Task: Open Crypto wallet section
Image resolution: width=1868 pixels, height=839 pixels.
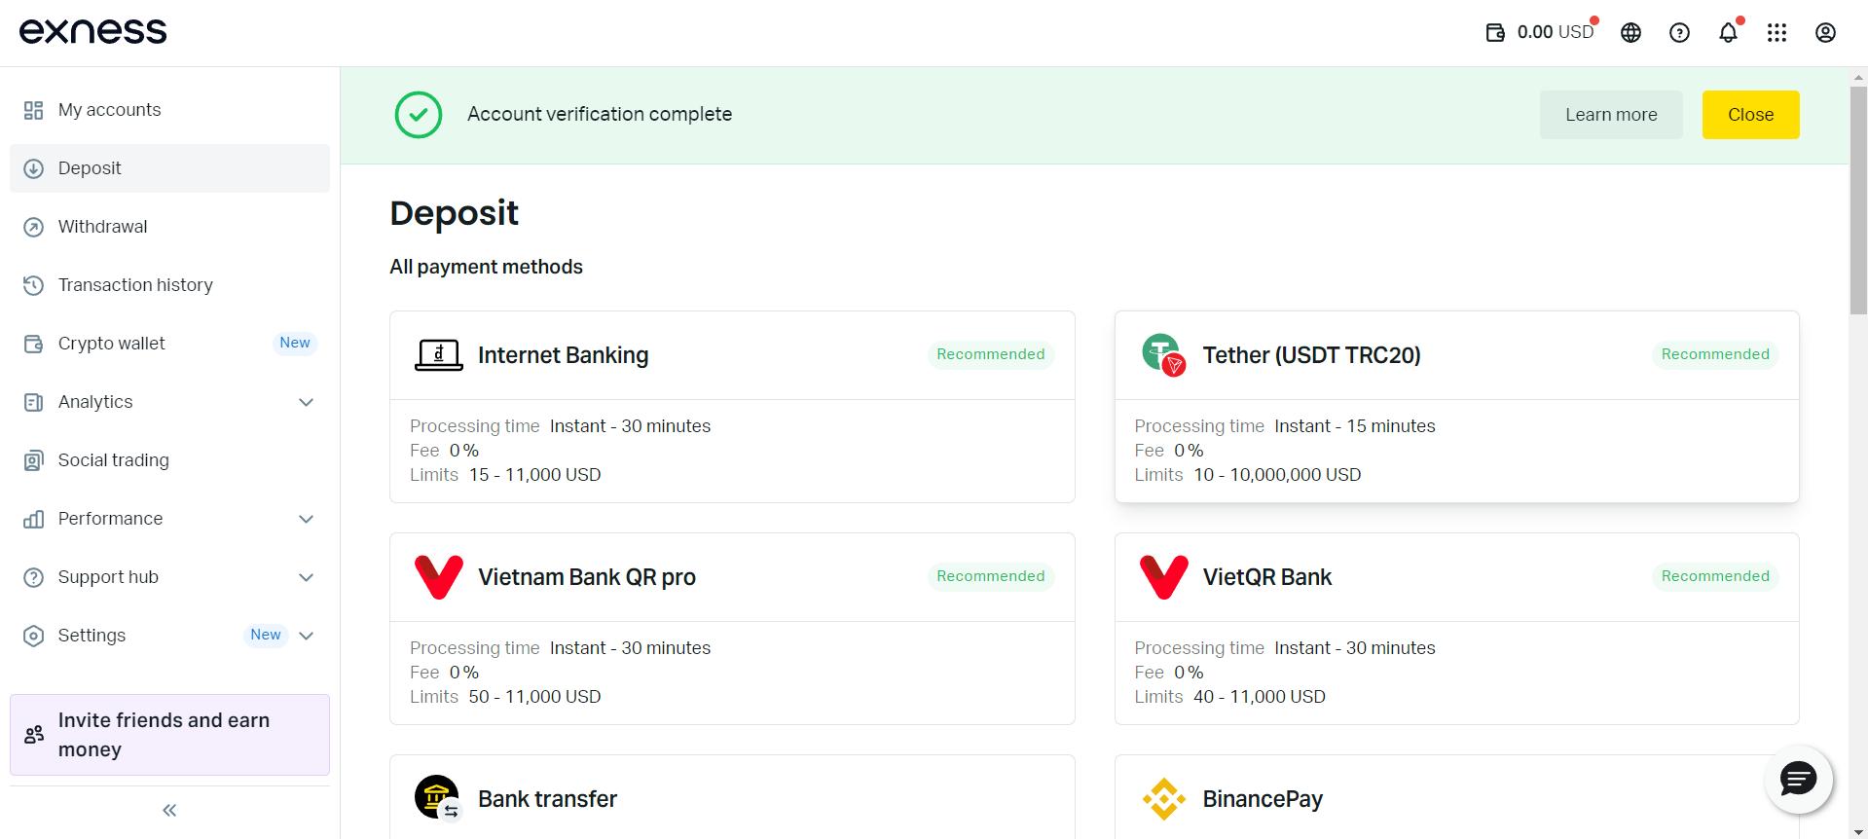Action: pyautogui.click(x=169, y=344)
